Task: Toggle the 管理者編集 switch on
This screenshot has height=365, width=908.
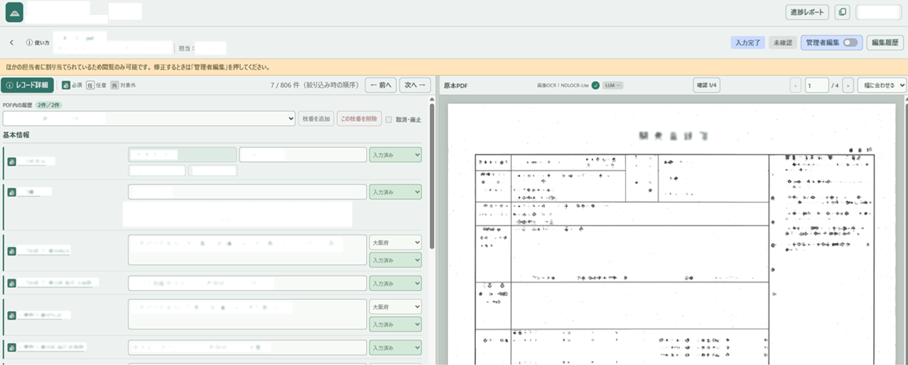Action: pos(850,42)
